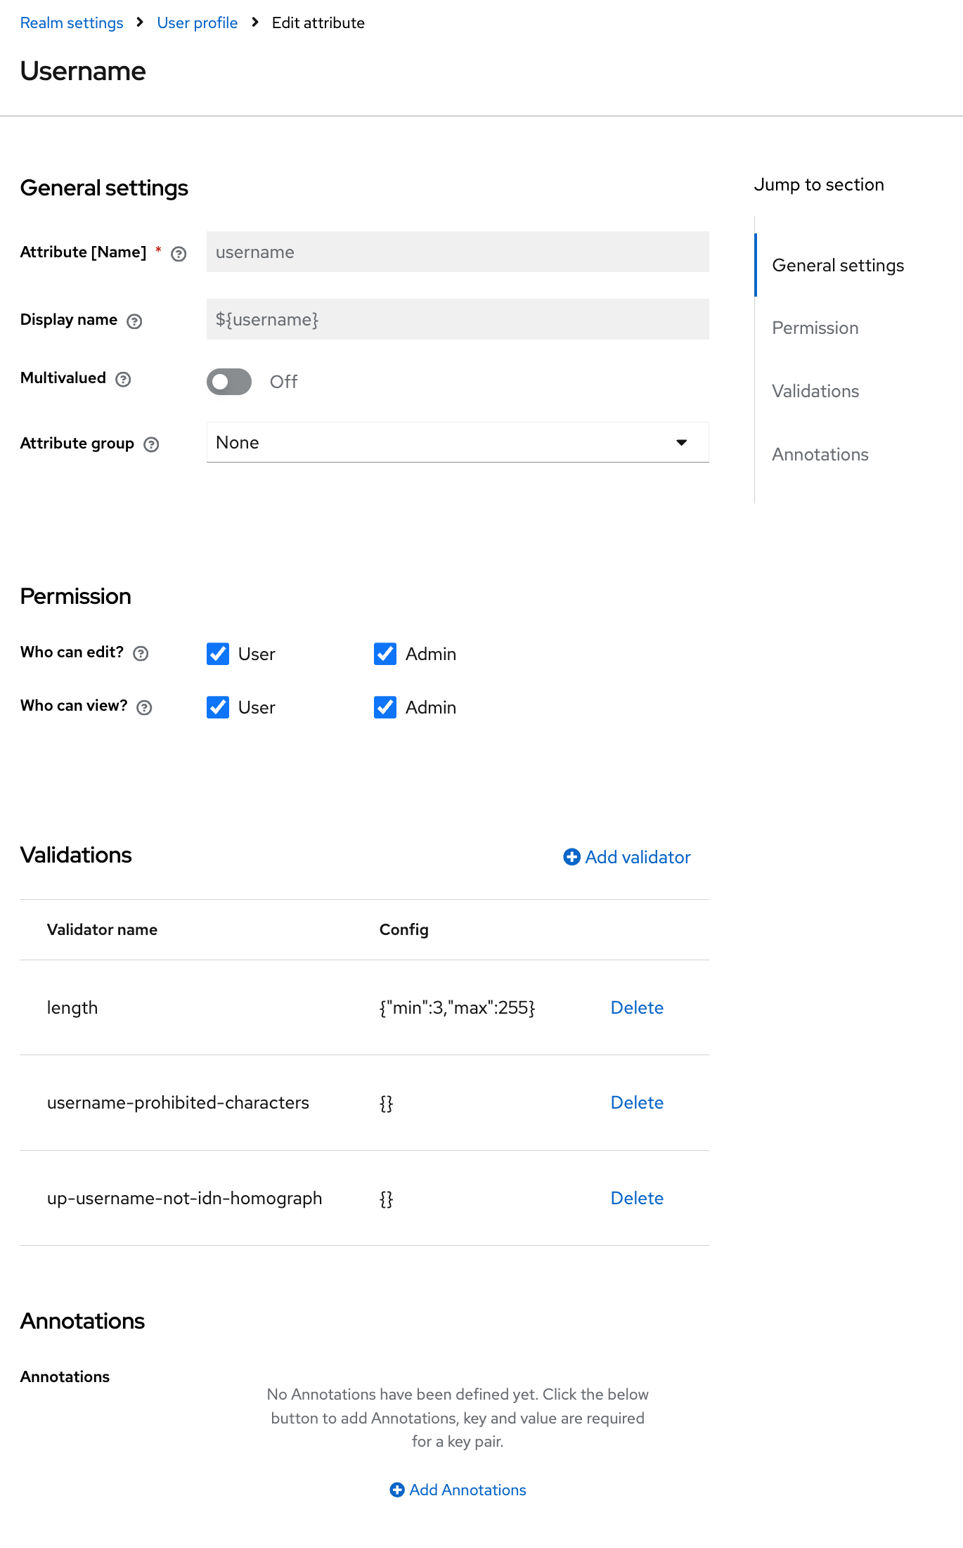Uncheck Admin under Who can view
963x1548 pixels.
pyautogui.click(x=385, y=707)
